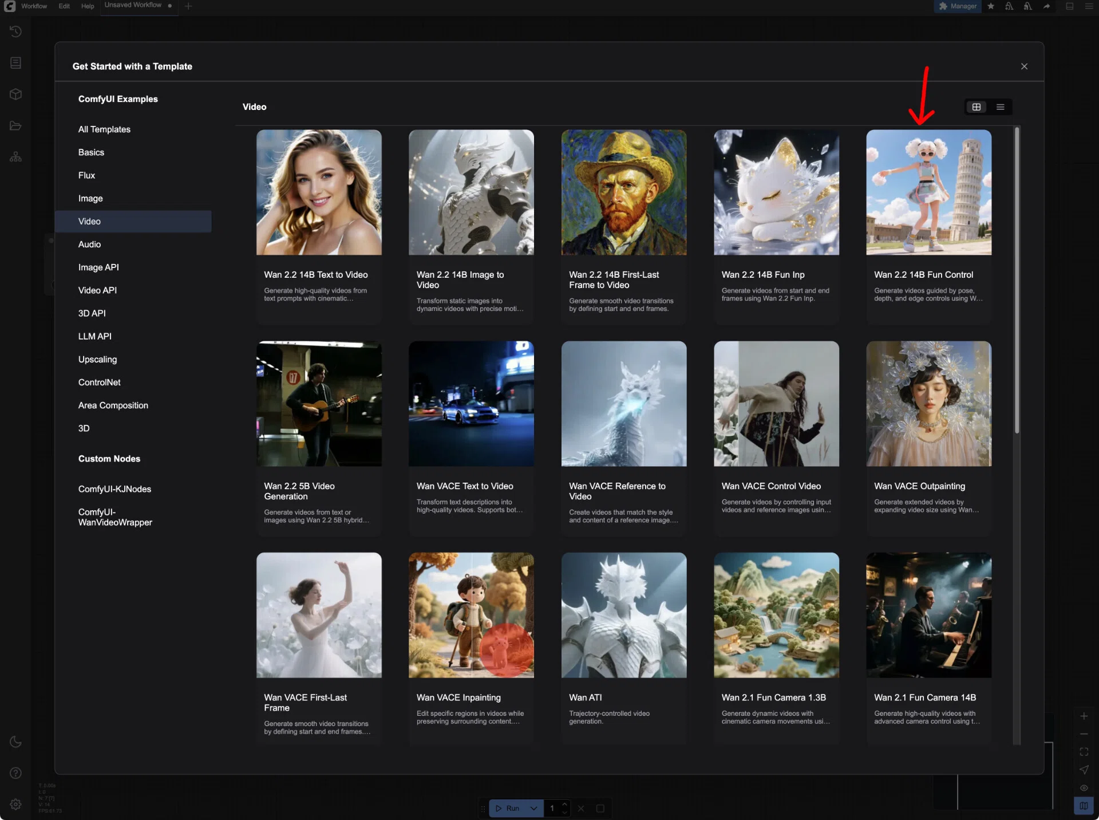Zoom out with the canvas minus icon
Image resolution: width=1099 pixels, height=820 pixels.
click(x=1084, y=734)
